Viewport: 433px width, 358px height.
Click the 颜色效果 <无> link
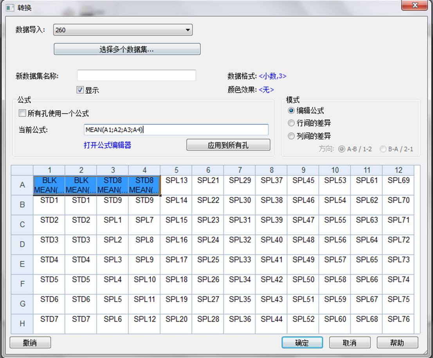266,90
